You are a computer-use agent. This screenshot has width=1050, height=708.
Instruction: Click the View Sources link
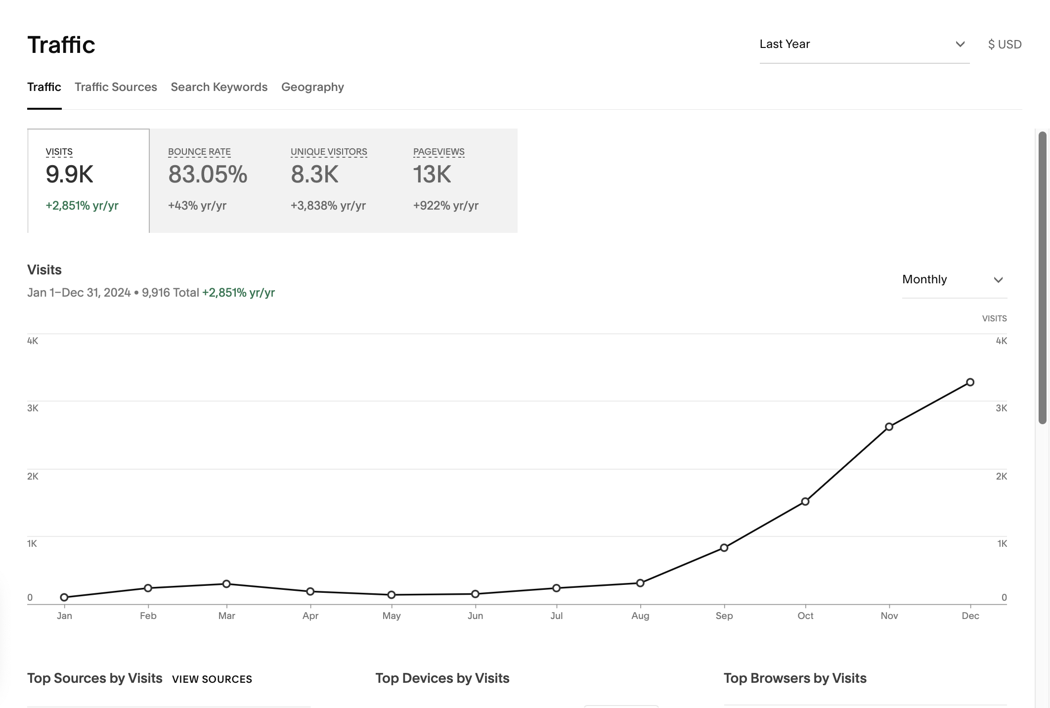[212, 679]
